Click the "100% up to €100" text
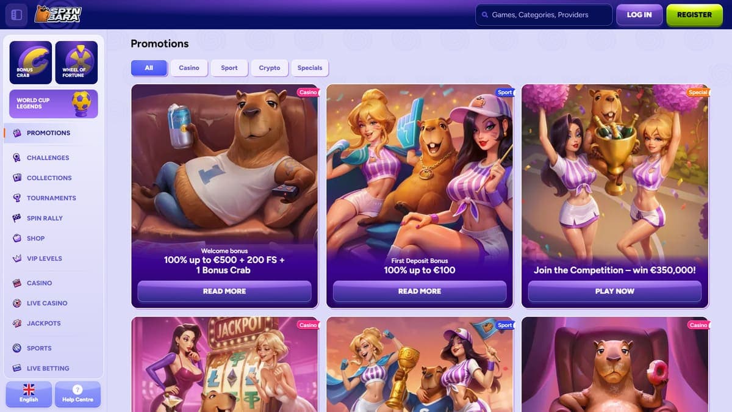The image size is (732, 412). 420,270
